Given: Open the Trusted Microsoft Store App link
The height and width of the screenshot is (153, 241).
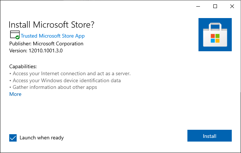Looking at the screenshot, I should 52,36.
